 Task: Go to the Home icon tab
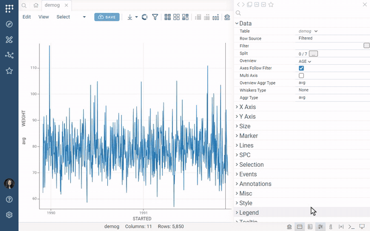pos(36,5)
